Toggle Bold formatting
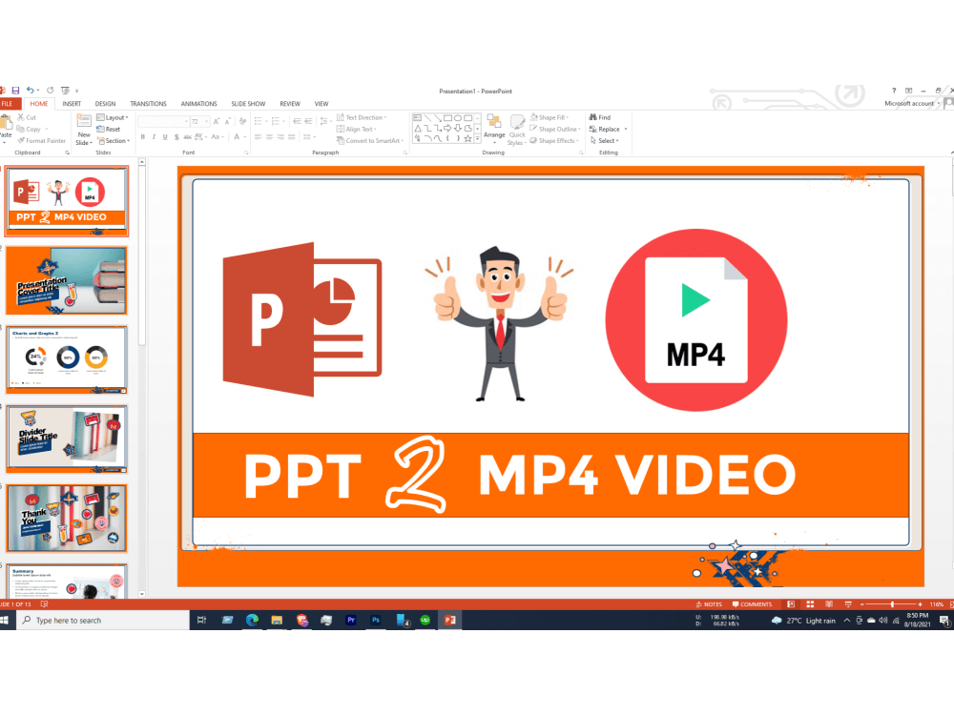This screenshot has width=954, height=715. click(x=143, y=136)
